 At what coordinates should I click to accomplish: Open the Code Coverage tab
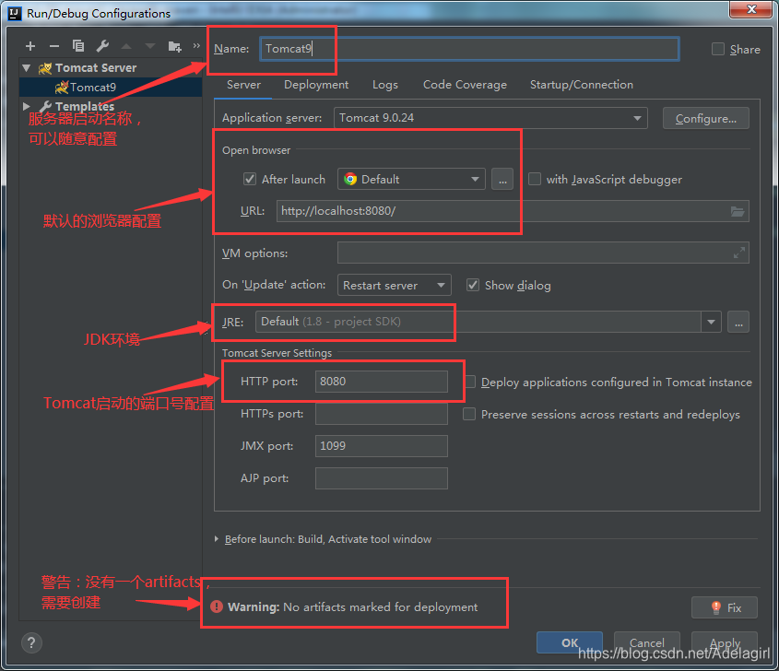click(x=465, y=85)
